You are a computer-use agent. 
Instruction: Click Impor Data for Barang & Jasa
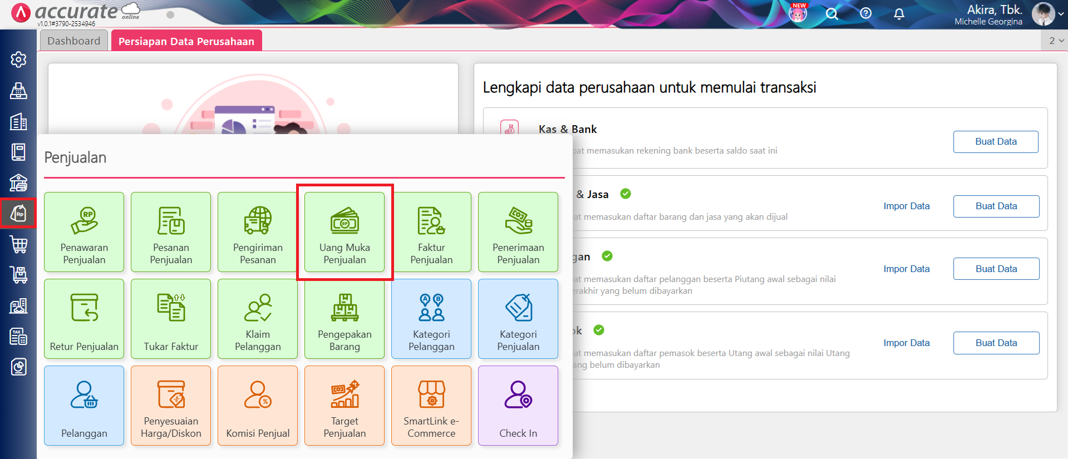(x=906, y=206)
